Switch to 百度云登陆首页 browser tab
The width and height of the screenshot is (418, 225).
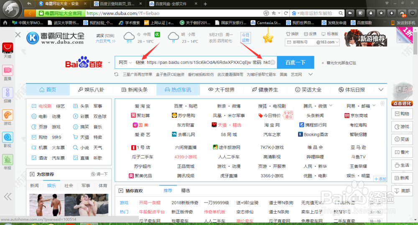point(117,4)
